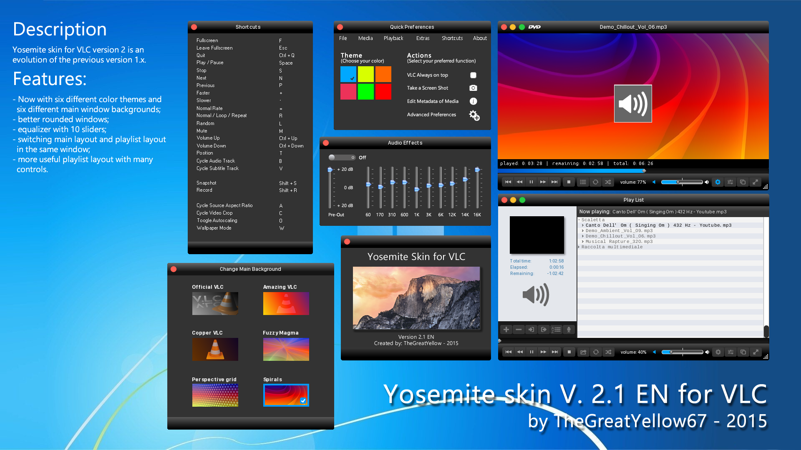The height and width of the screenshot is (450, 801).
Task: Select Musical Rapture_320.mp3 in playlist
Action: pos(619,242)
